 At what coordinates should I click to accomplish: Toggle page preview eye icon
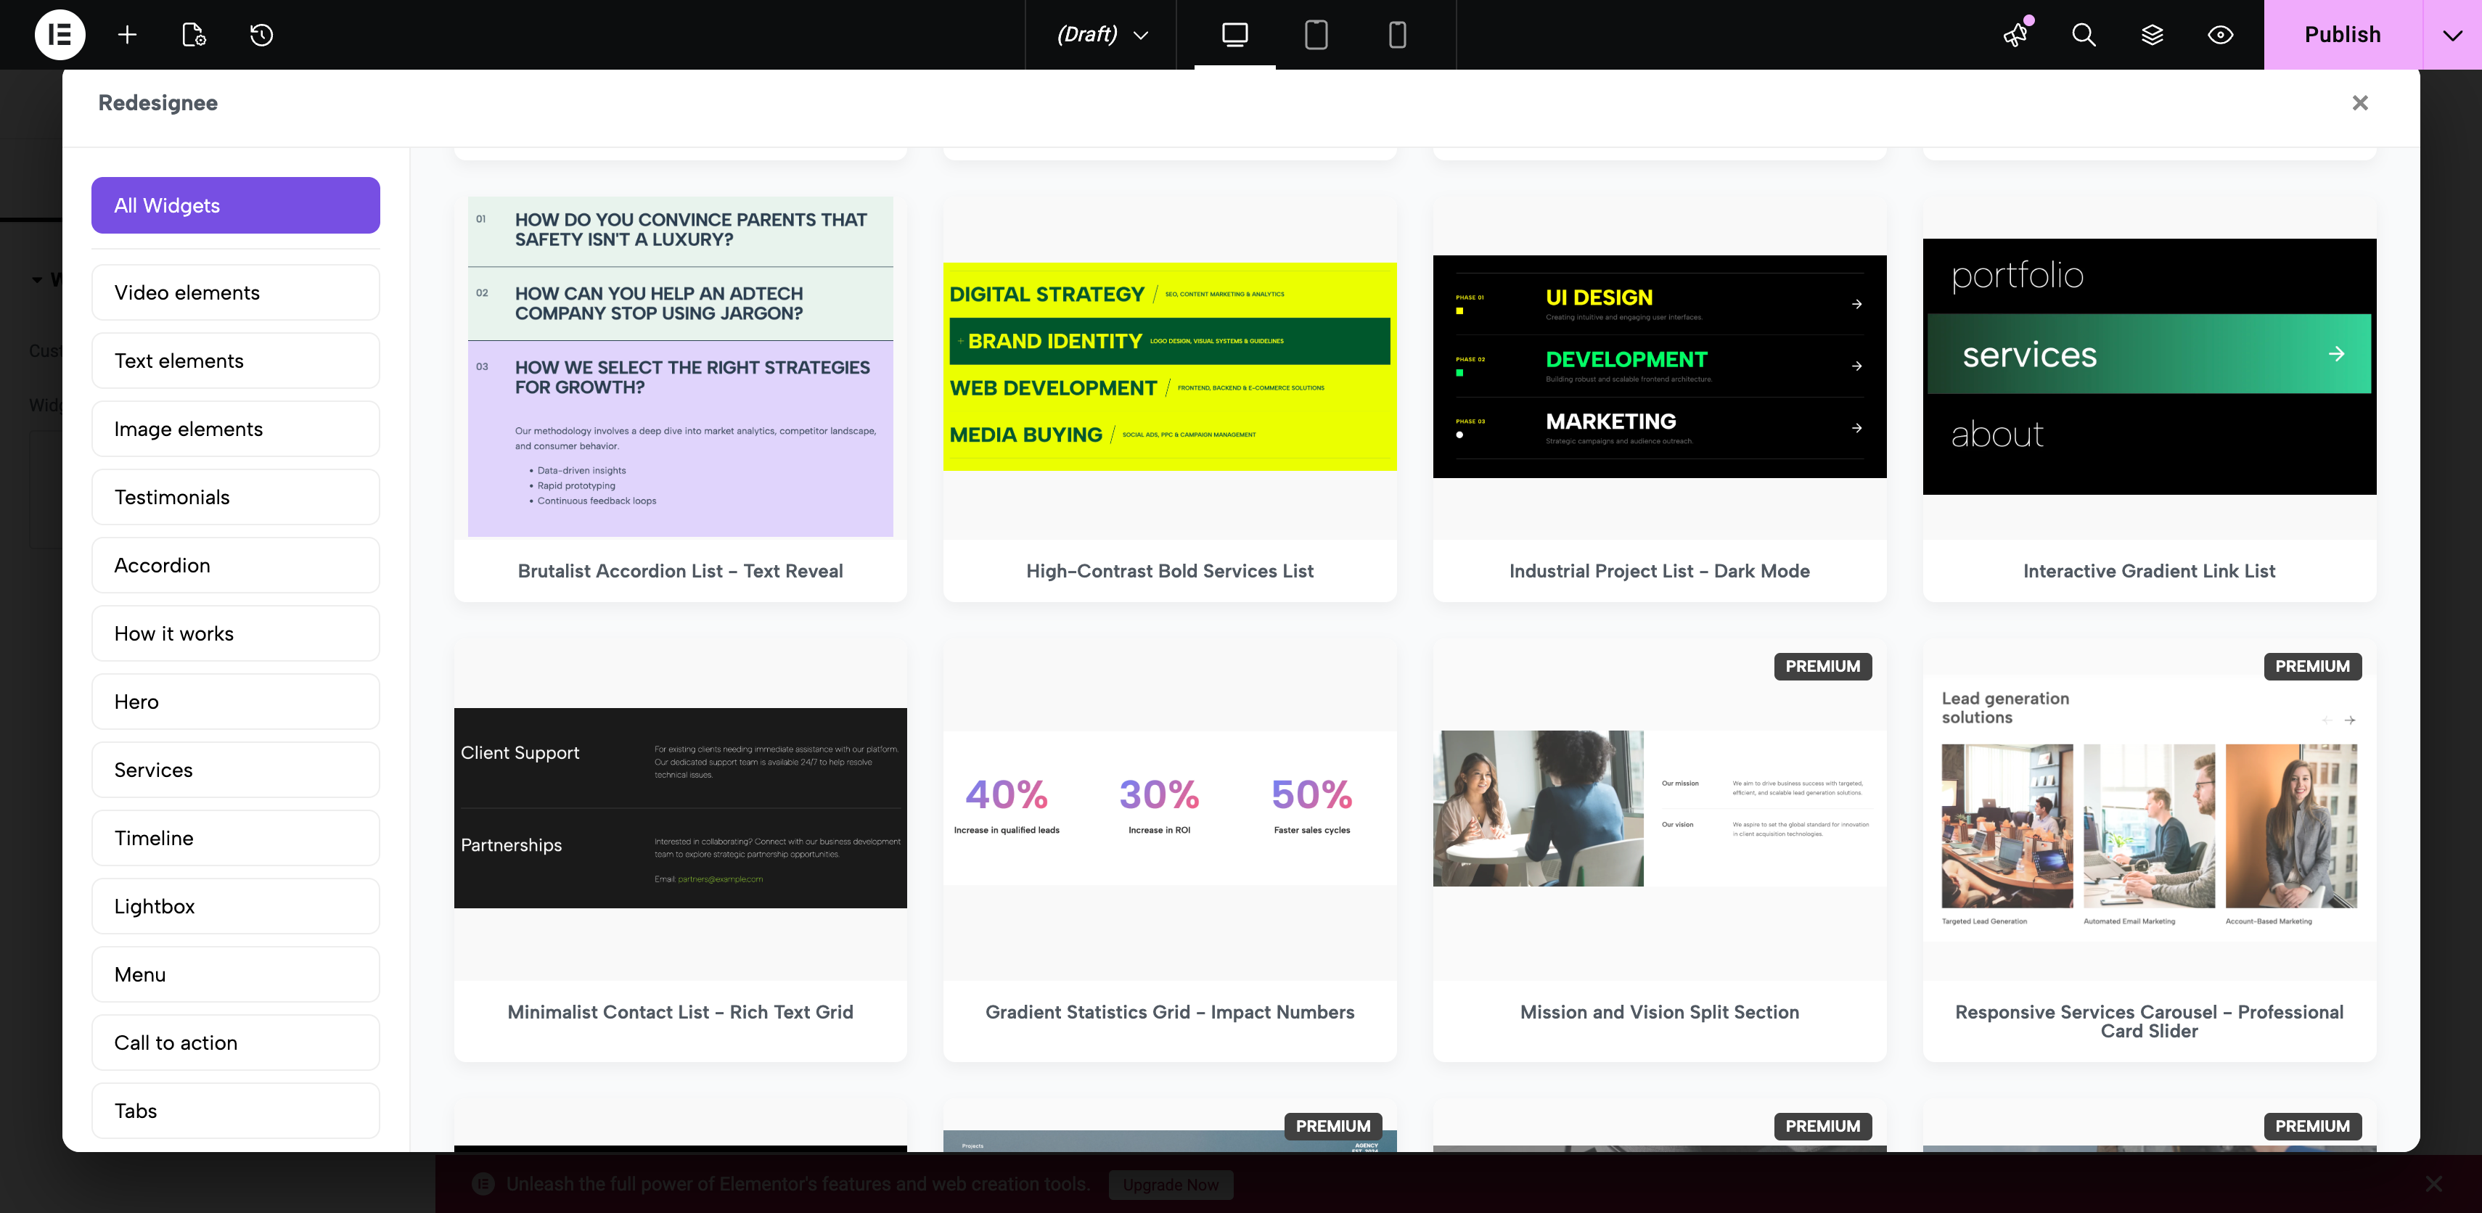pyautogui.click(x=2221, y=35)
